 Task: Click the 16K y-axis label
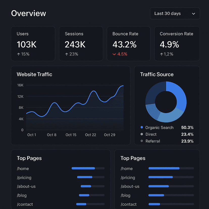(x=20, y=85)
